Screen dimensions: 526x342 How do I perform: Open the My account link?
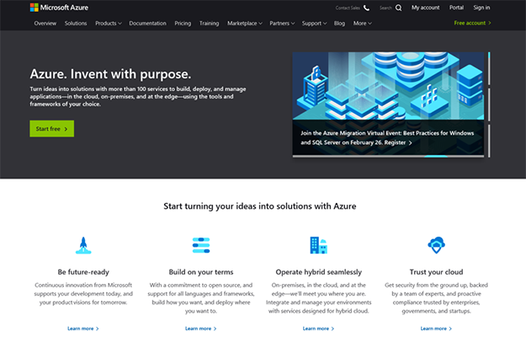click(x=425, y=8)
